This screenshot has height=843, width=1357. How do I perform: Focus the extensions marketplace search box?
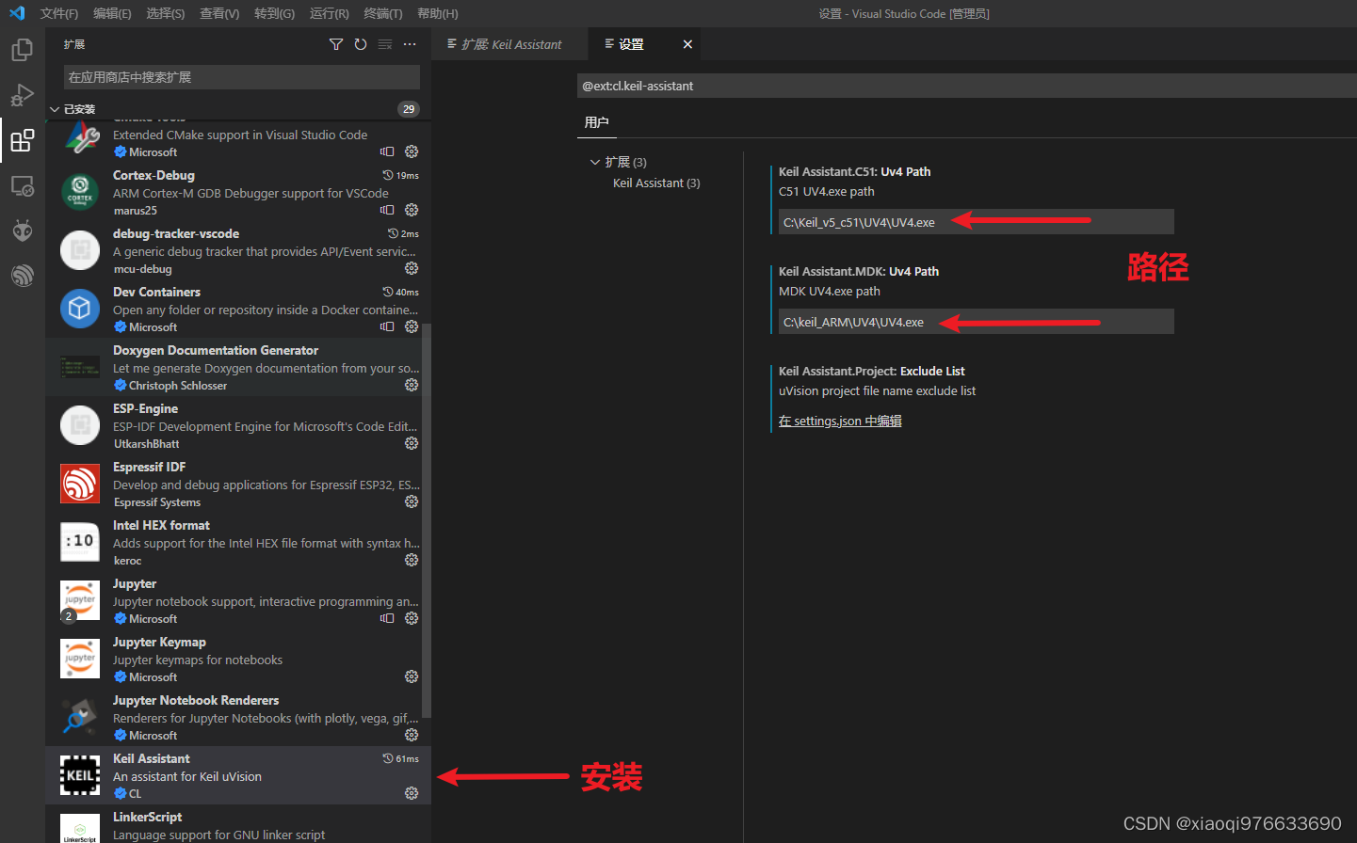[x=242, y=77]
